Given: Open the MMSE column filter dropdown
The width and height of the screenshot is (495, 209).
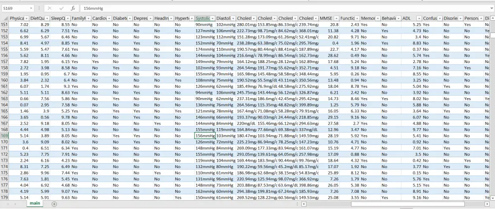Looking at the screenshot, I should [x=336, y=18].
